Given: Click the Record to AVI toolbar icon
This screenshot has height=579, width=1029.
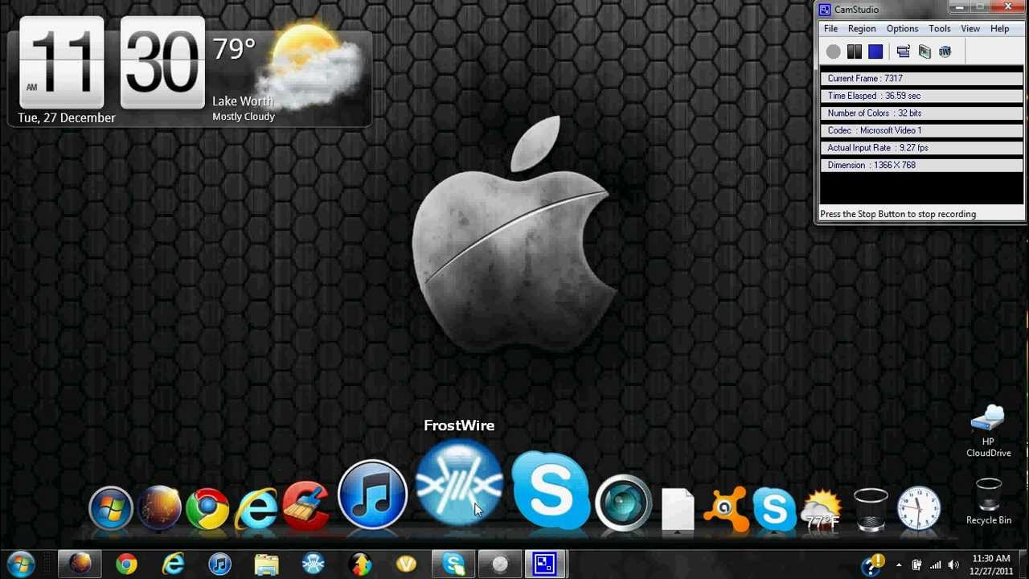Looking at the screenshot, I should coord(924,51).
